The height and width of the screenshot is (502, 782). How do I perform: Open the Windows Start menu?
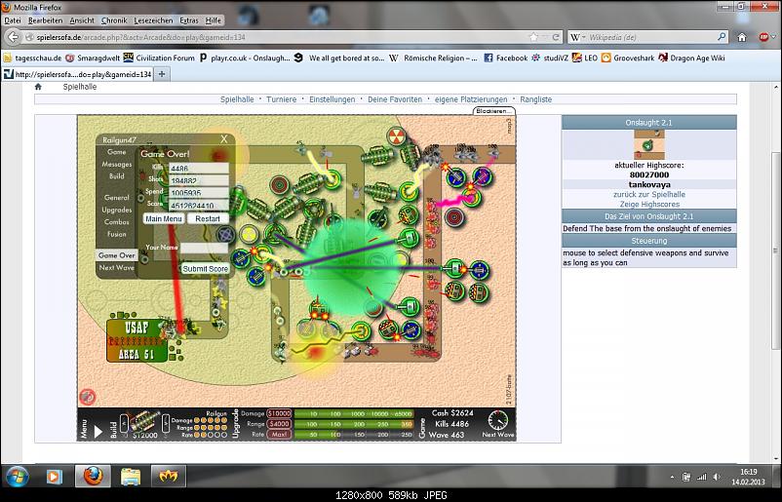tap(18, 477)
